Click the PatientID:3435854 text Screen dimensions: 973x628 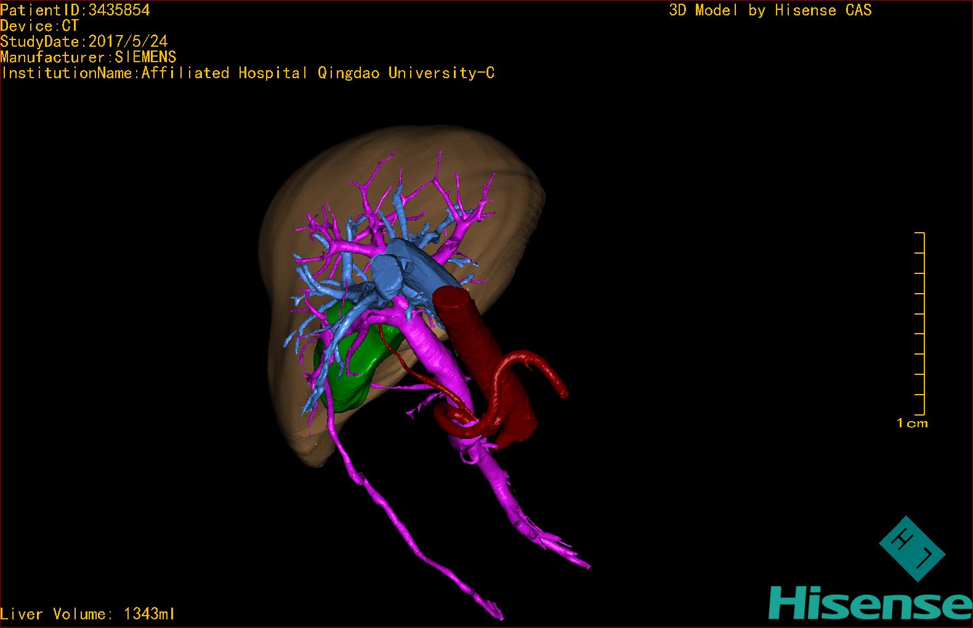(75, 10)
